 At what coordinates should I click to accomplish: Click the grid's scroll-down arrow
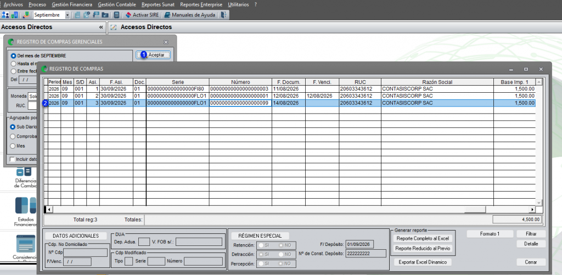point(538,203)
